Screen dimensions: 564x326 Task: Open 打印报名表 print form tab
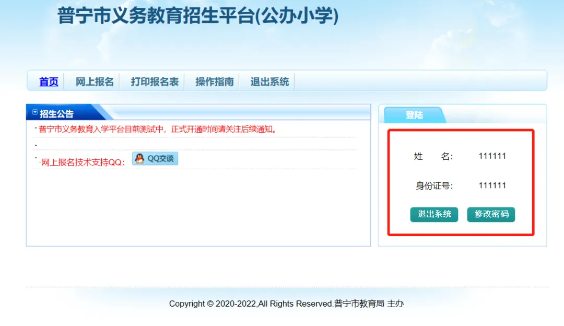pyautogui.click(x=155, y=81)
